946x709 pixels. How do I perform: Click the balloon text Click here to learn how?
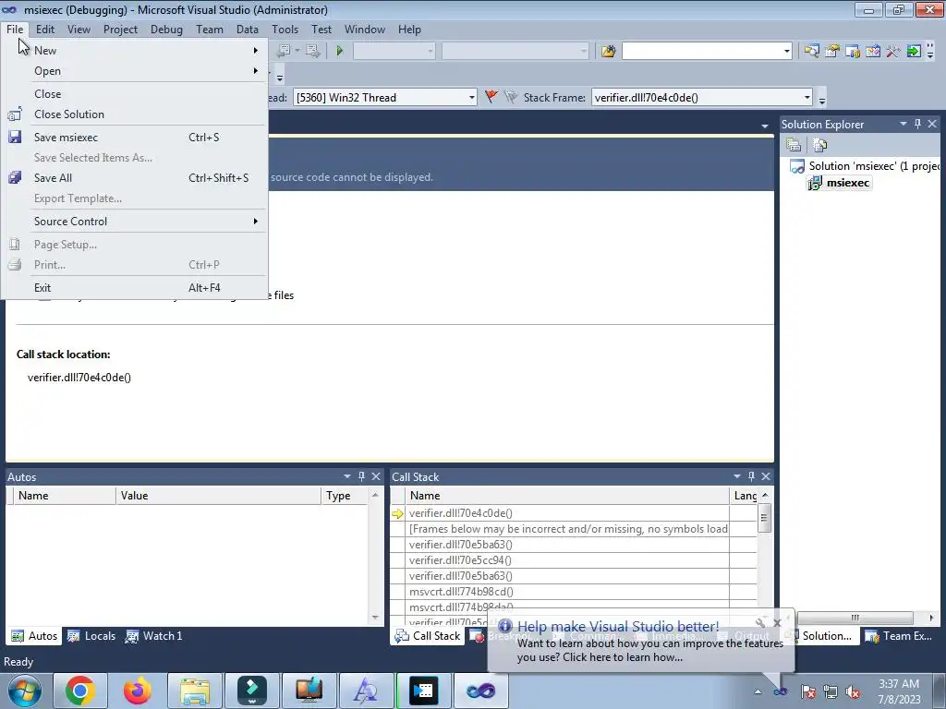click(623, 657)
